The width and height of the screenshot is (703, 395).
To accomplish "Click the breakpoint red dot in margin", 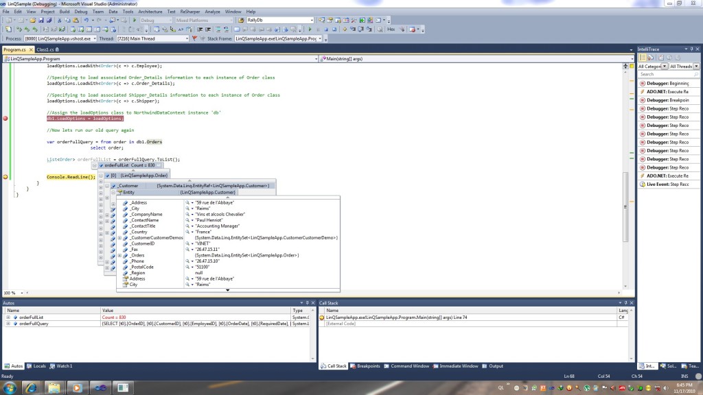I will click(x=5, y=119).
